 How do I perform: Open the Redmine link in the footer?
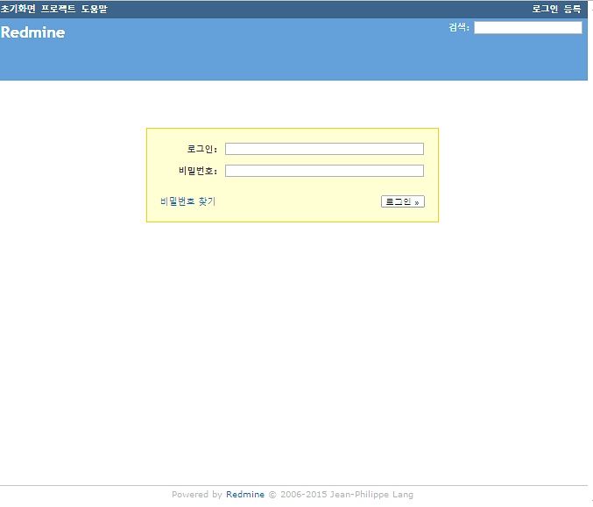(245, 494)
